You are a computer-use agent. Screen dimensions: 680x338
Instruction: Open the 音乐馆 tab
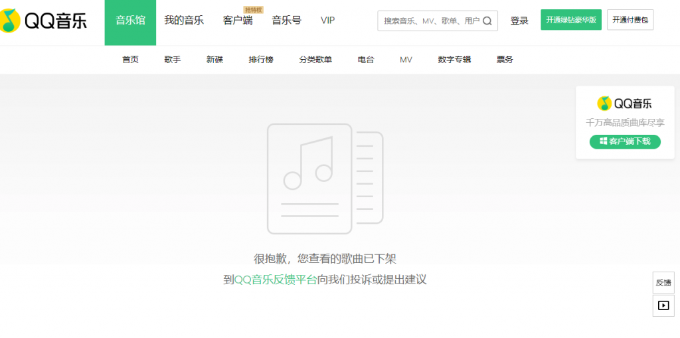130,21
